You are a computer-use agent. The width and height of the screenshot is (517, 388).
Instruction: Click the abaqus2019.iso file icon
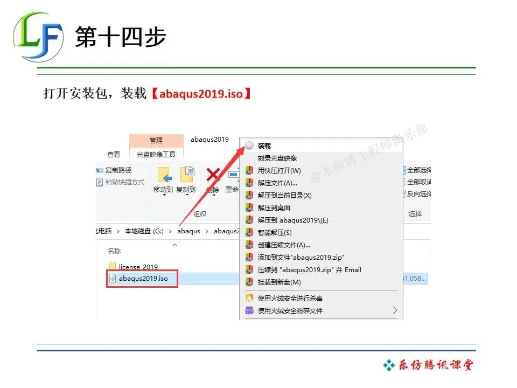click(x=113, y=279)
